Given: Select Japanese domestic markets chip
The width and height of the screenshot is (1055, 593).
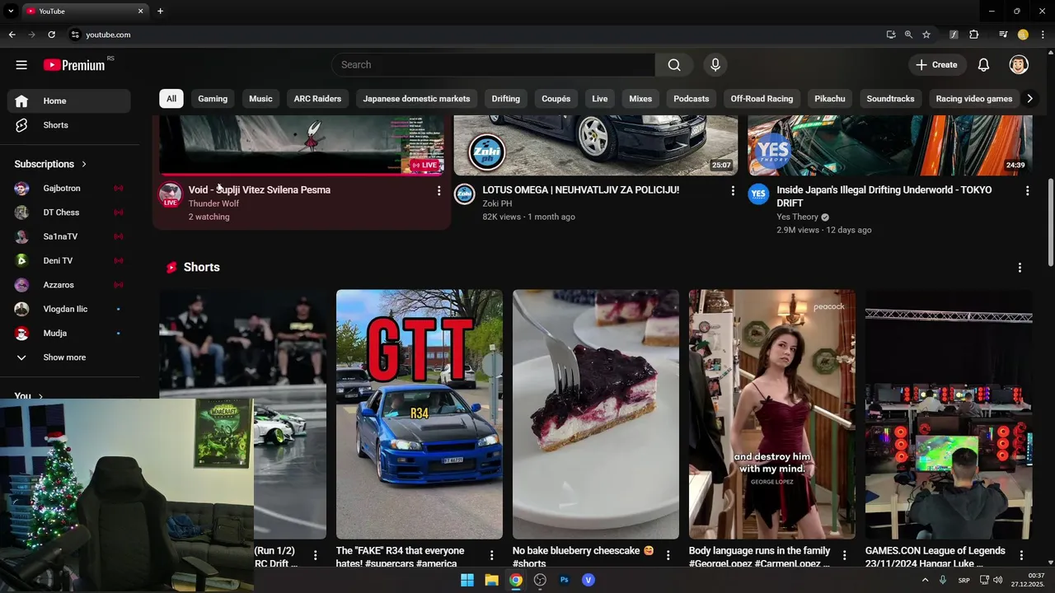Looking at the screenshot, I should (416, 99).
